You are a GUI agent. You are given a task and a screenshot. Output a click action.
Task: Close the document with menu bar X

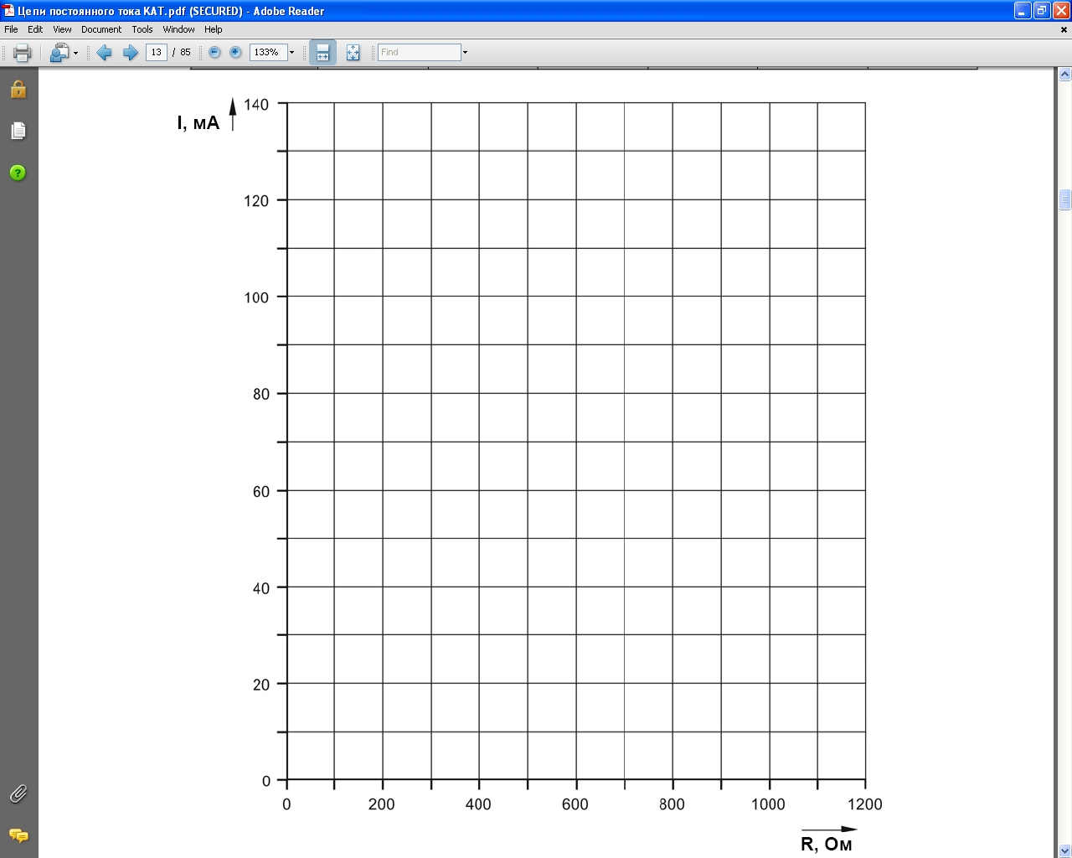click(1064, 29)
